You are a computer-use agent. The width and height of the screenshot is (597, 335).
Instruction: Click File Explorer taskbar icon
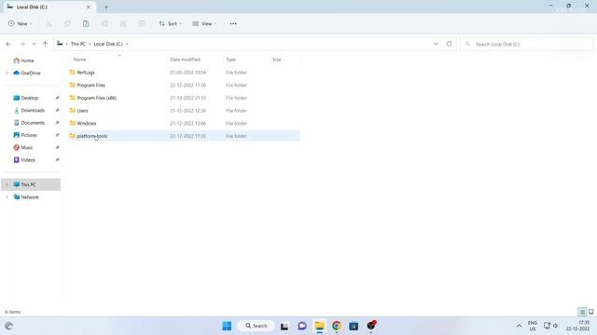[319, 326]
